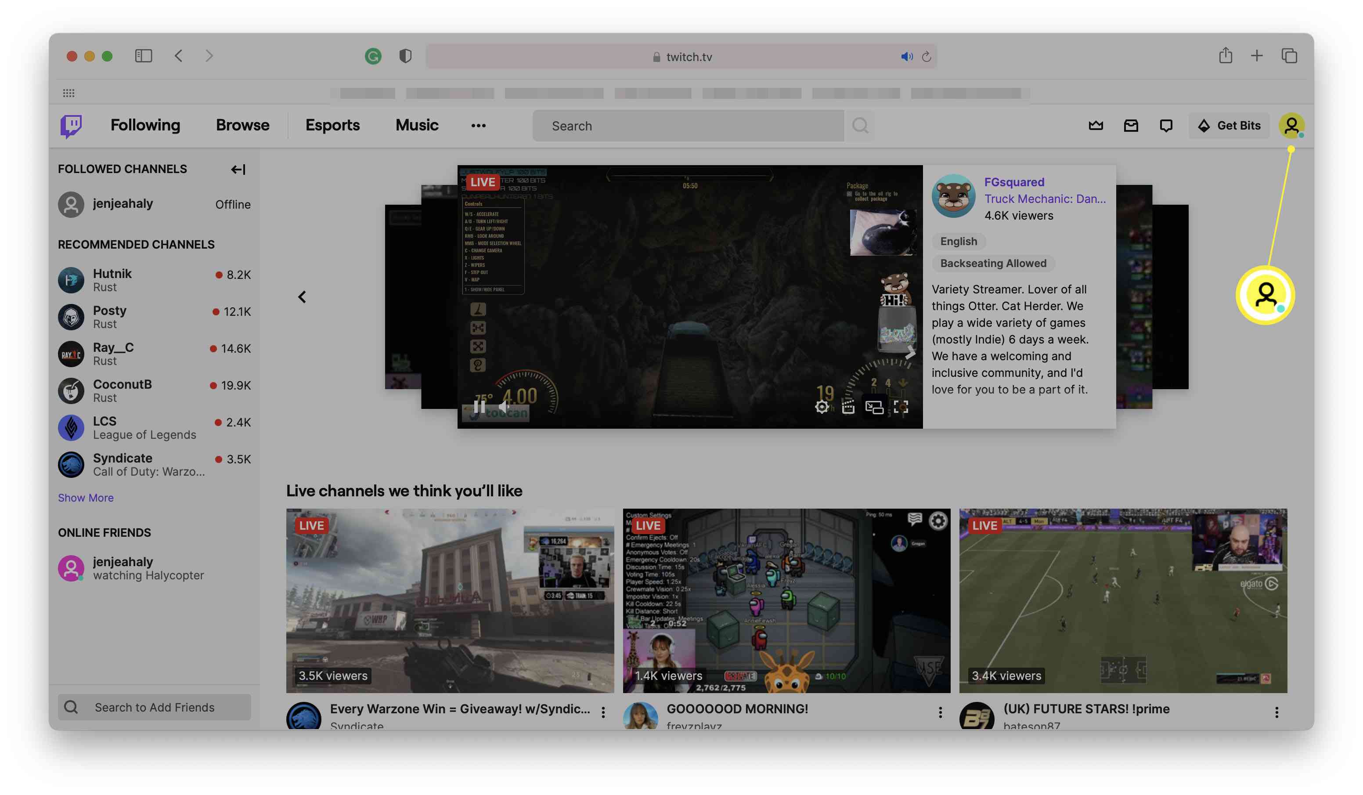Click the search magnifier button
The image size is (1363, 795).
[x=860, y=126]
